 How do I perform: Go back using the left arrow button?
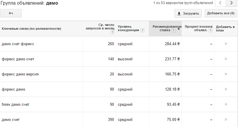[11, 13]
